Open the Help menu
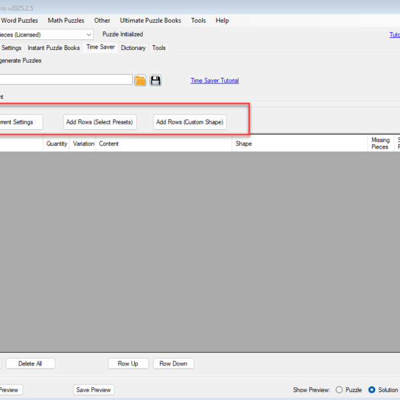 click(222, 21)
